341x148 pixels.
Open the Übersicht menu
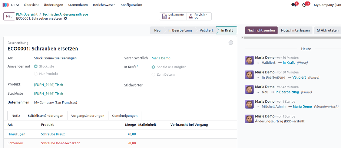[32, 5]
